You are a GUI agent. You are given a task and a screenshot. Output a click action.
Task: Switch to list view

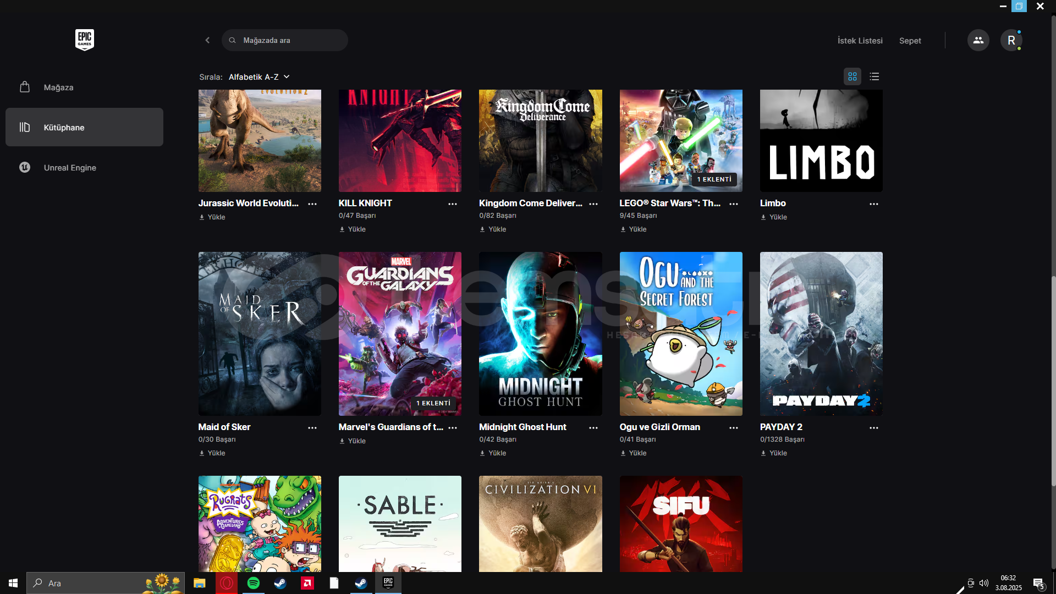[x=875, y=76]
